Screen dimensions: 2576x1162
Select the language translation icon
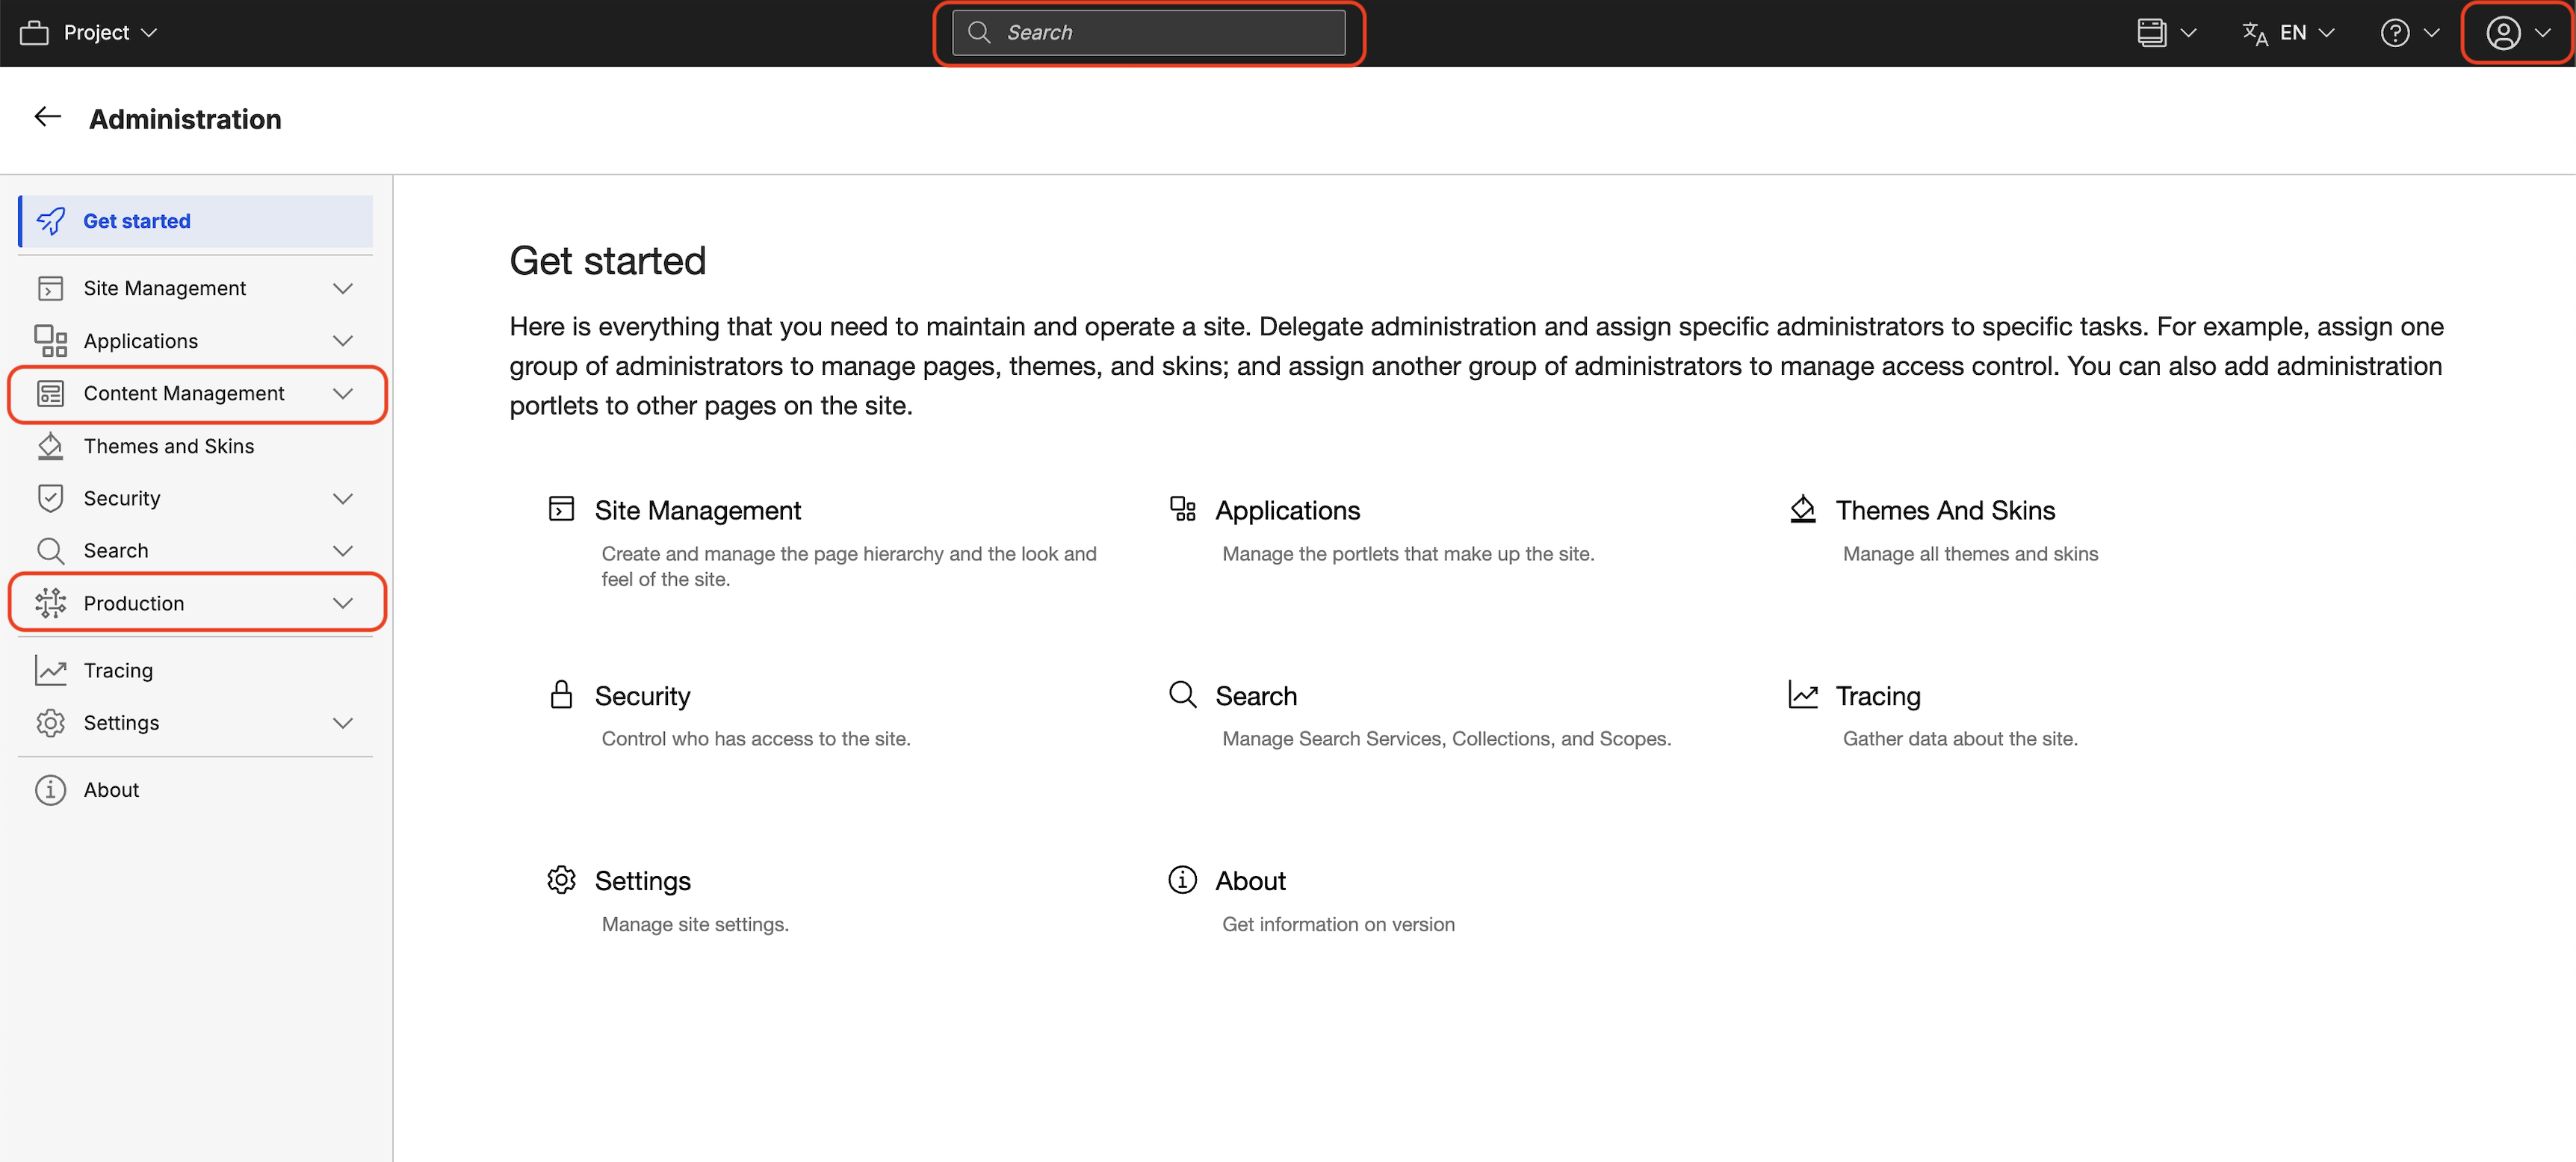point(2255,32)
